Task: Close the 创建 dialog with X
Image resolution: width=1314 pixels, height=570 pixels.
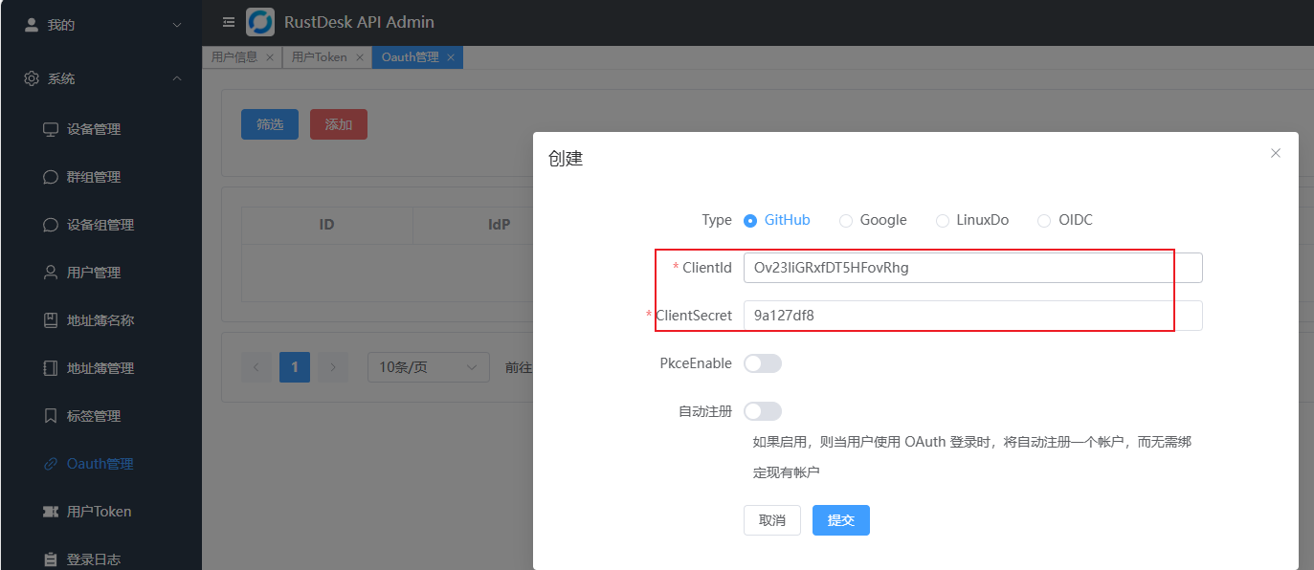Action: pos(1275,153)
